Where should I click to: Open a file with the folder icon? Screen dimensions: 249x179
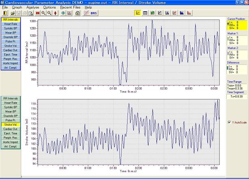point(13,13)
